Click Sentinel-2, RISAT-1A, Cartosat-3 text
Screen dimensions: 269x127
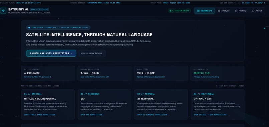point(38,77)
